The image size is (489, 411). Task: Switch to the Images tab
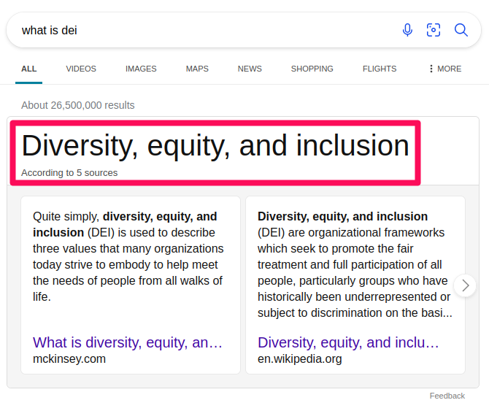pos(141,69)
